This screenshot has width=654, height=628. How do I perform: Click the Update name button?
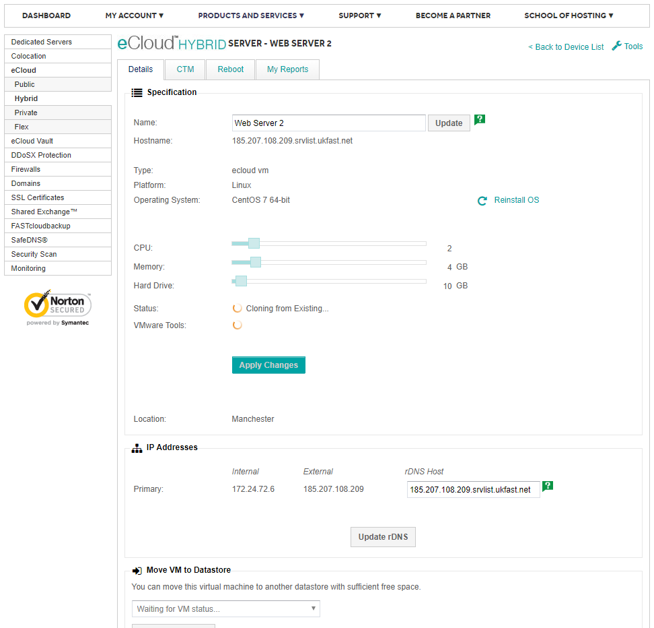tap(449, 123)
